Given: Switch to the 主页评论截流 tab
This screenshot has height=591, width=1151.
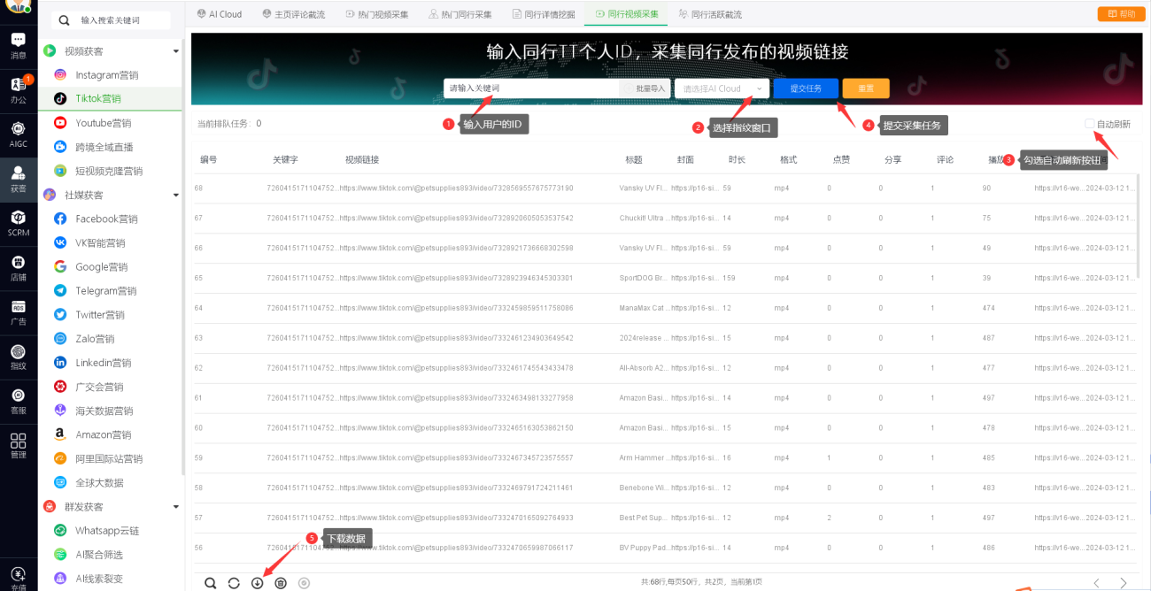Looking at the screenshot, I should [293, 14].
